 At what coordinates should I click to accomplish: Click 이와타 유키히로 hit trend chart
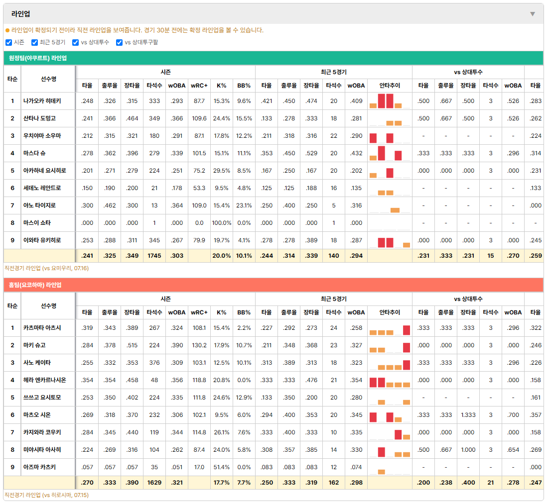[390, 240]
